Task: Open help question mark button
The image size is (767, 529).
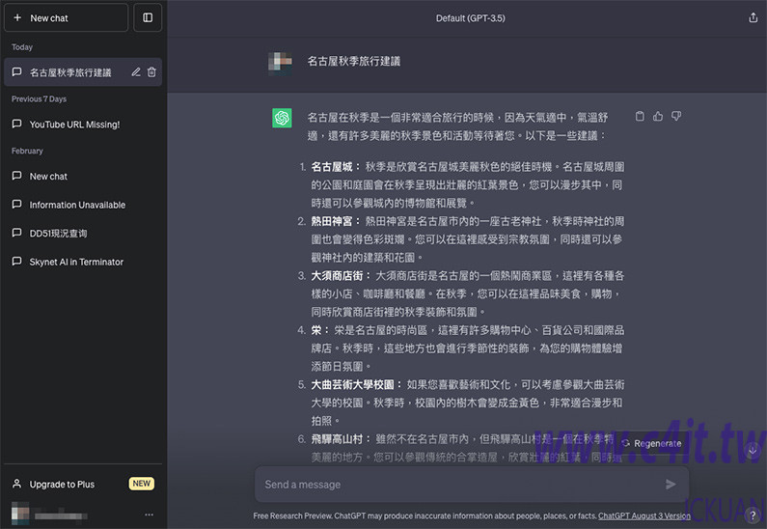Action: tap(753, 515)
